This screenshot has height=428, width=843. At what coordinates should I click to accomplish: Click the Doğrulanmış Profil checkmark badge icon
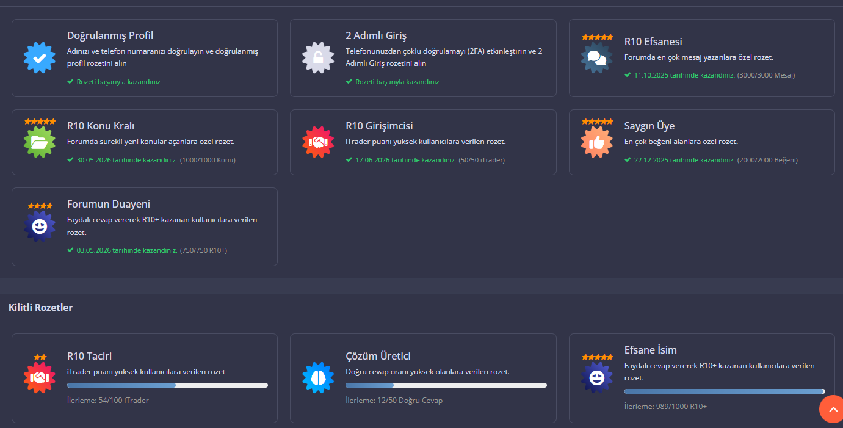40,58
